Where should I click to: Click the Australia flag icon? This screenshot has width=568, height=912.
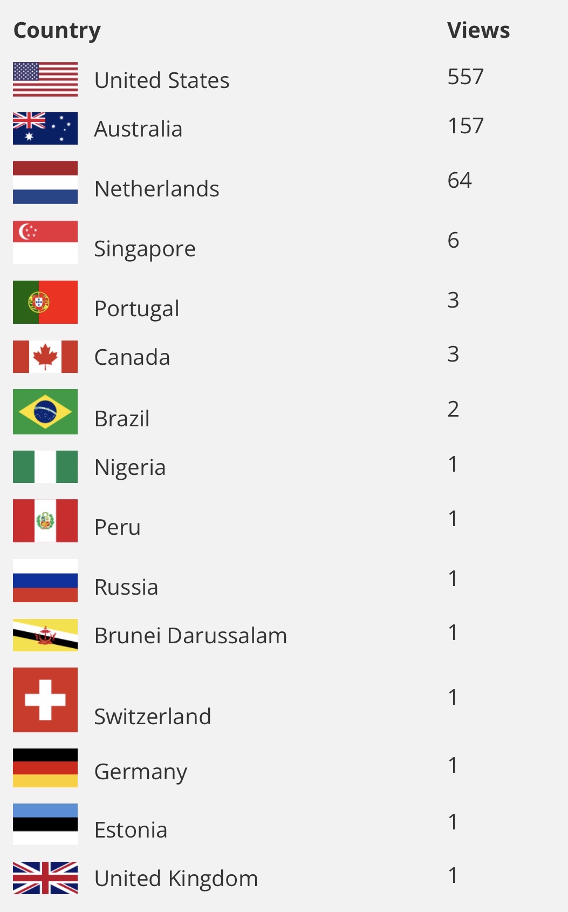tap(45, 128)
